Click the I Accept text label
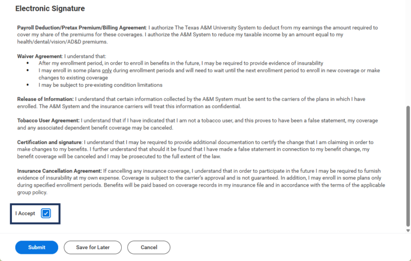 pyautogui.click(x=25, y=213)
